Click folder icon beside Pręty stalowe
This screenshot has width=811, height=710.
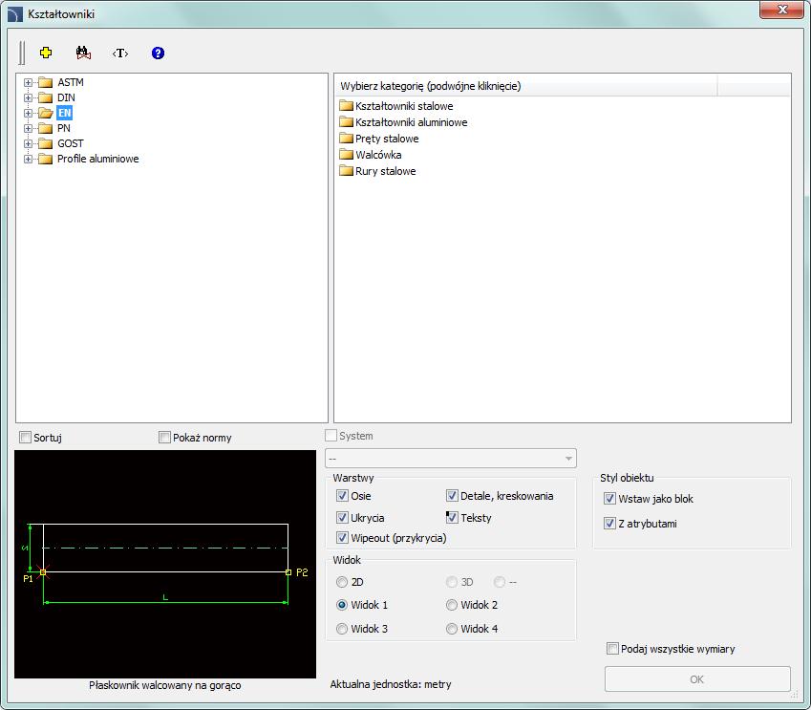pyautogui.click(x=346, y=139)
